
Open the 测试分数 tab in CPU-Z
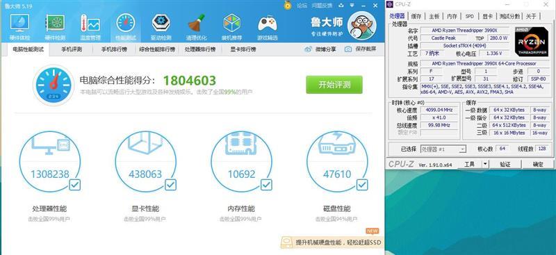[x=509, y=16]
